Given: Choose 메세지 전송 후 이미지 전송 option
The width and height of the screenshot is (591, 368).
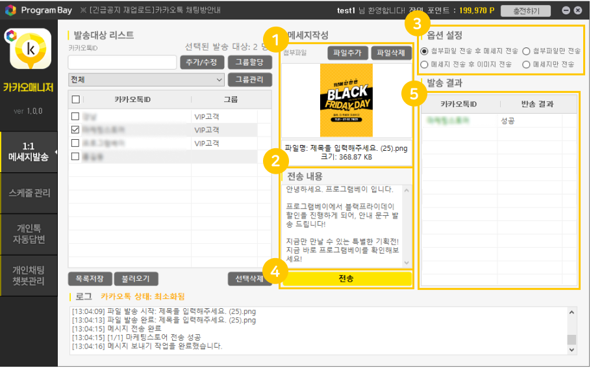Looking at the screenshot, I should (424, 64).
